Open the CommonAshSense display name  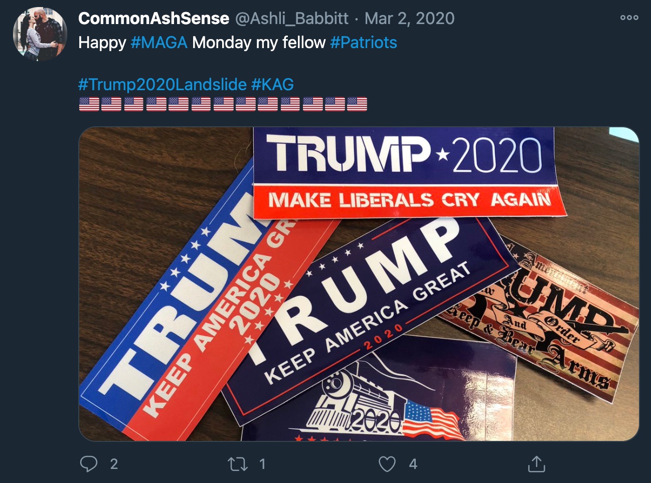[153, 19]
